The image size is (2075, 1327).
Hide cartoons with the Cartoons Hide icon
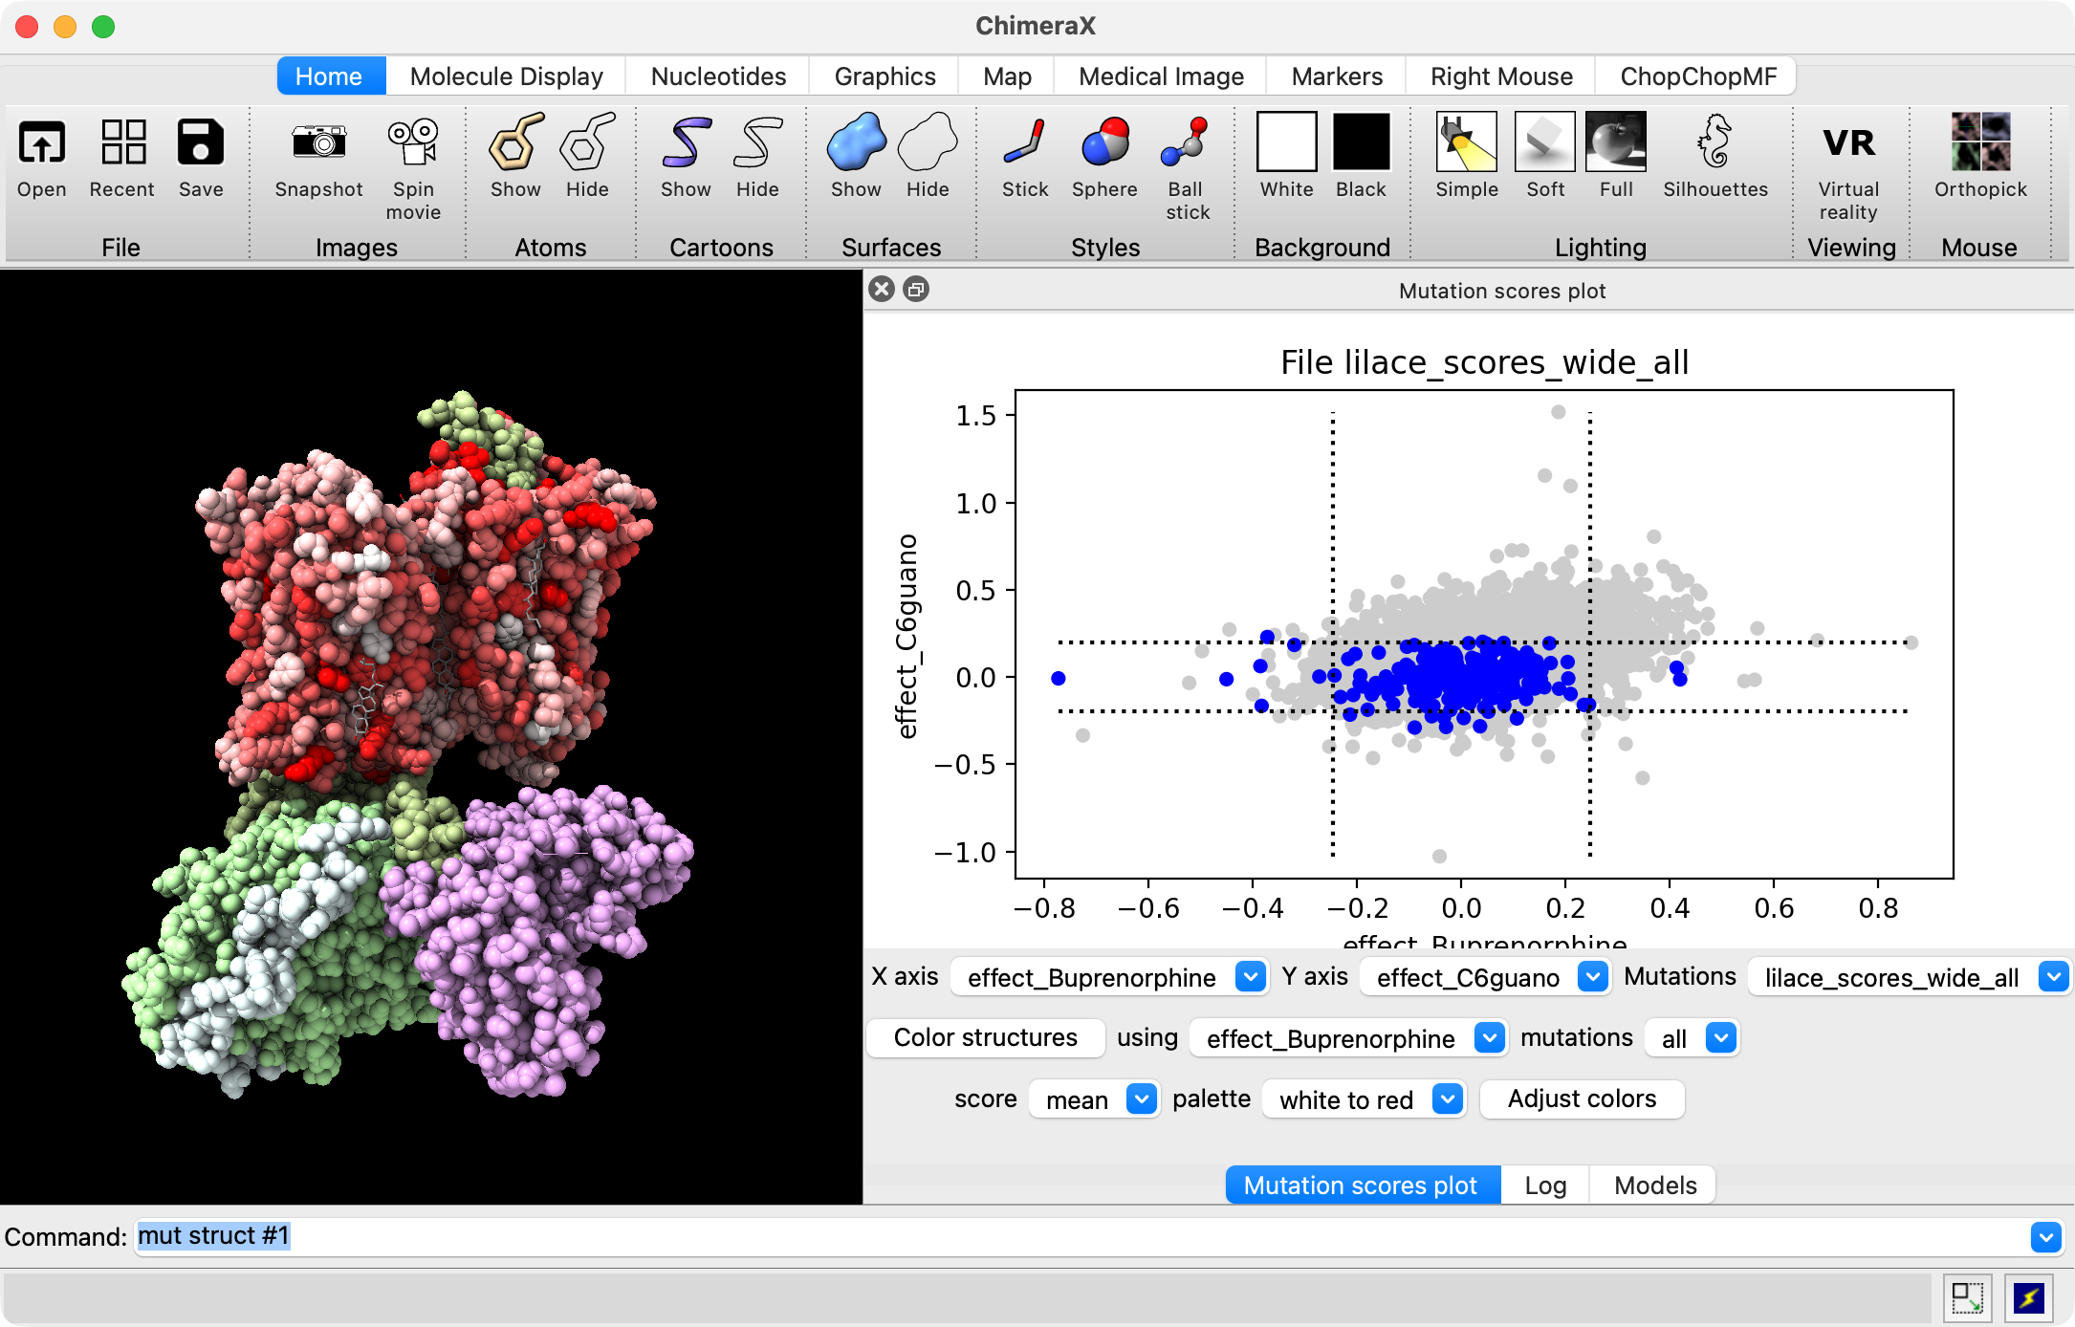(x=757, y=143)
